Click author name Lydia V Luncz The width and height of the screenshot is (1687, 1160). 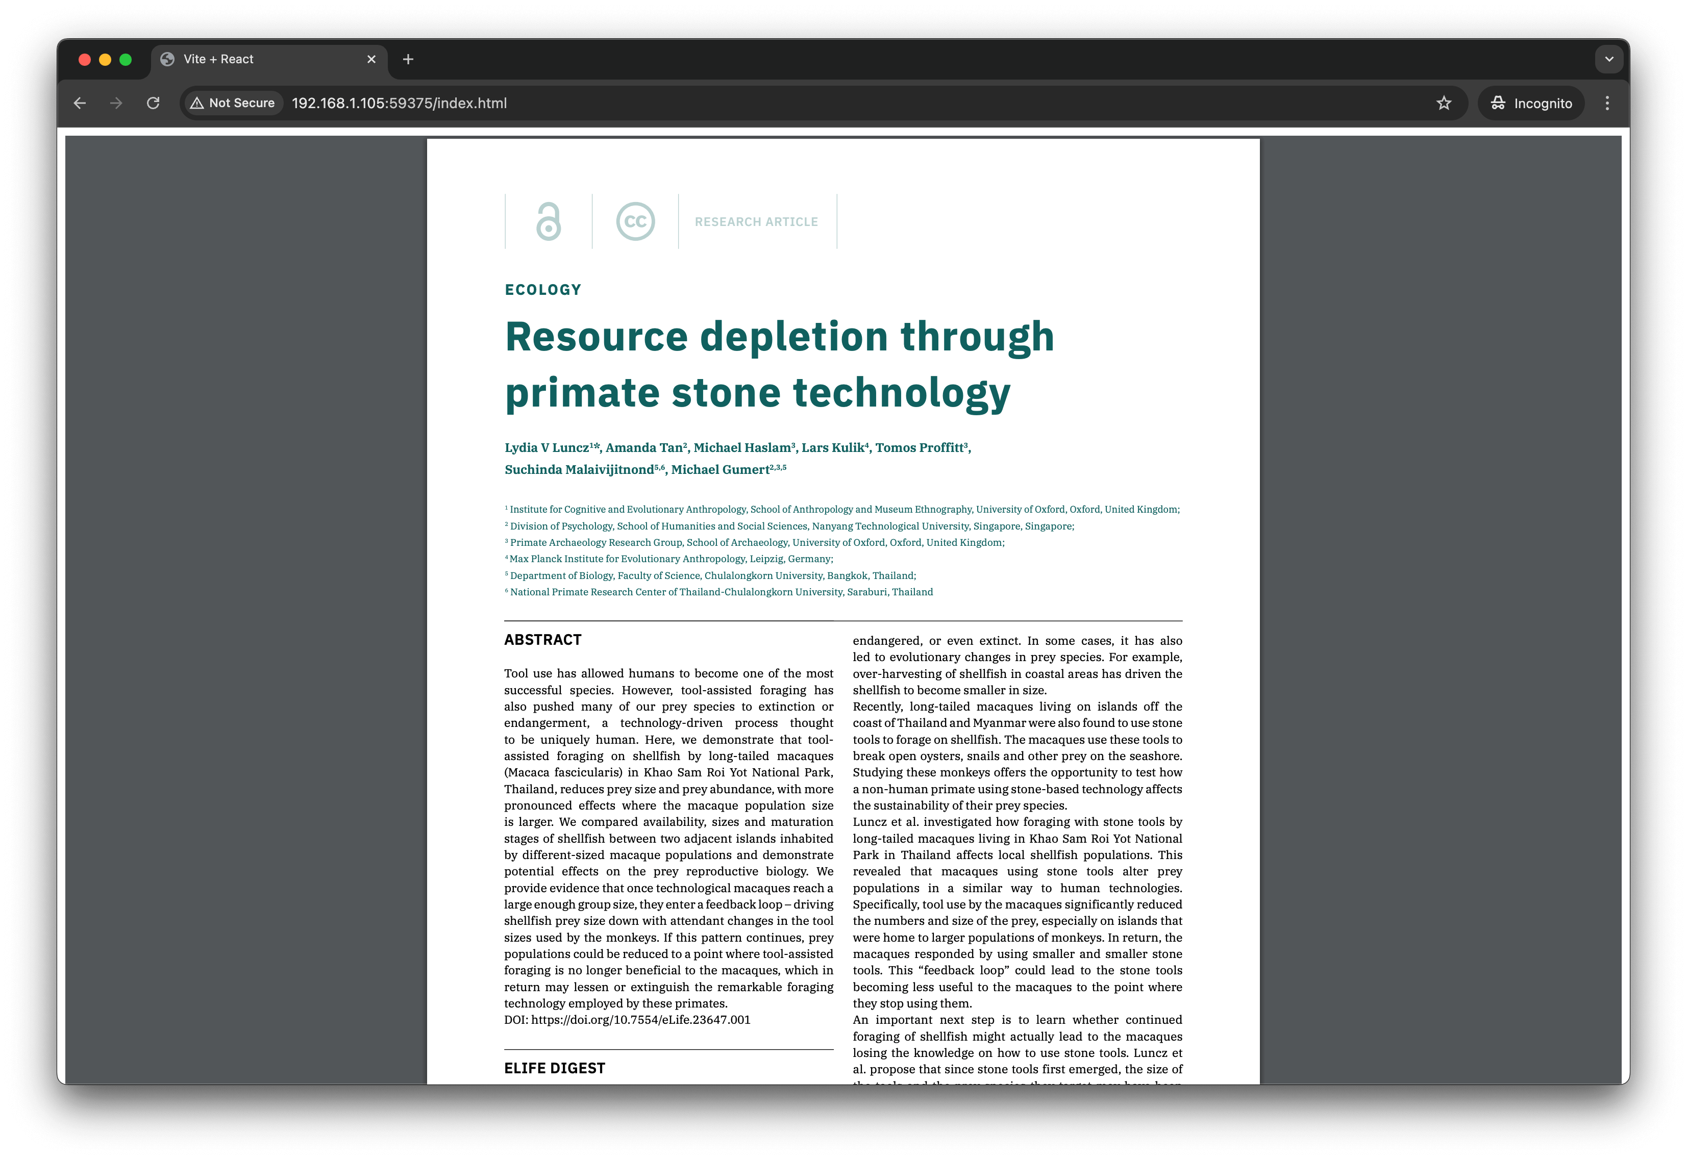click(x=547, y=448)
